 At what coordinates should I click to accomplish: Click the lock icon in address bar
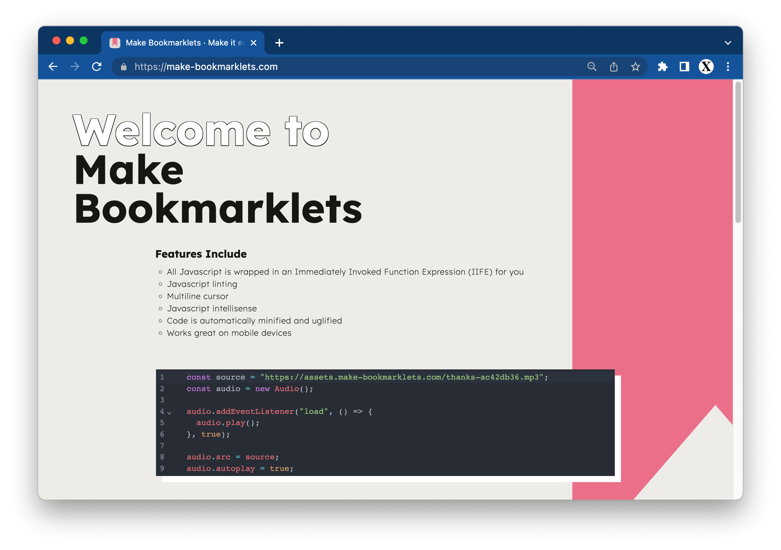pyautogui.click(x=124, y=67)
